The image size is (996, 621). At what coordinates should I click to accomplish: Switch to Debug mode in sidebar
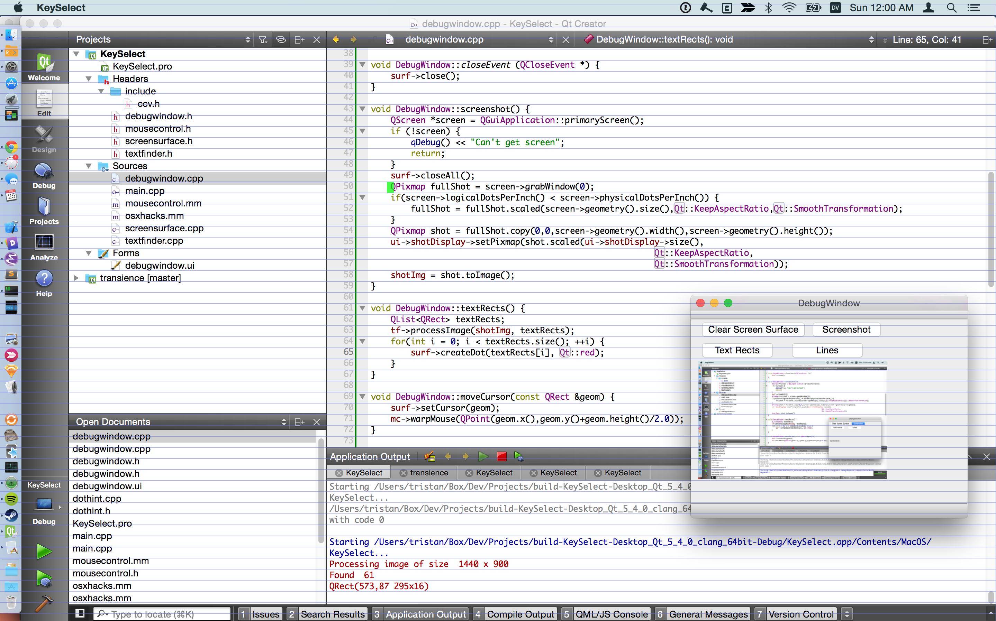pos(44,175)
